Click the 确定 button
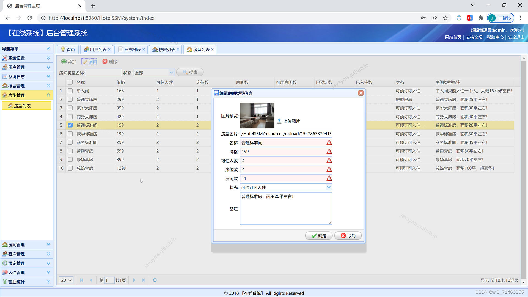The width and height of the screenshot is (528, 297). [319, 236]
